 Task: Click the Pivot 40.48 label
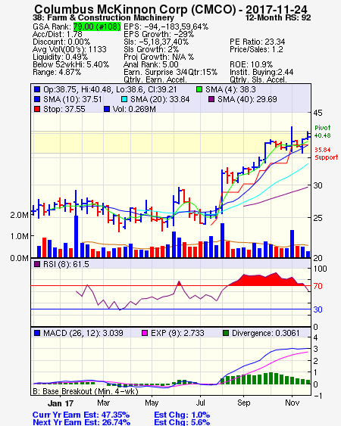[323, 132]
